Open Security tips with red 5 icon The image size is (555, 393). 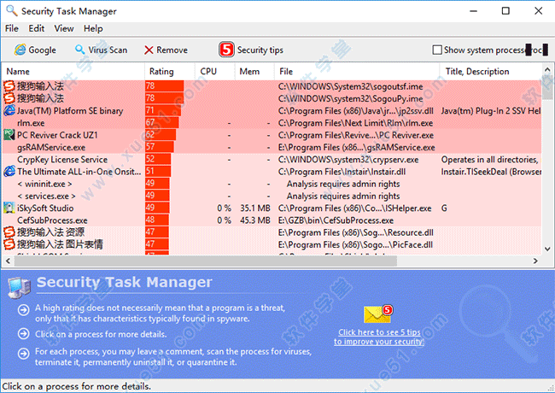click(251, 50)
